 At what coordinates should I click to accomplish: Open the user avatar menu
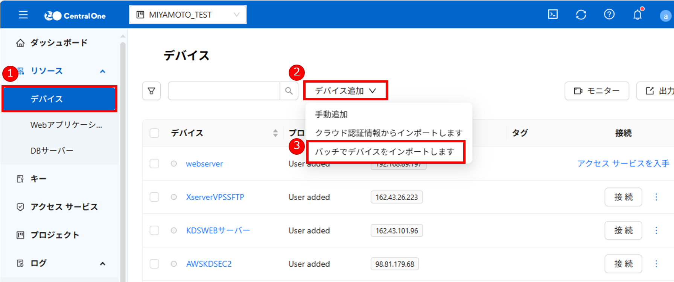pyautogui.click(x=665, y=16)
